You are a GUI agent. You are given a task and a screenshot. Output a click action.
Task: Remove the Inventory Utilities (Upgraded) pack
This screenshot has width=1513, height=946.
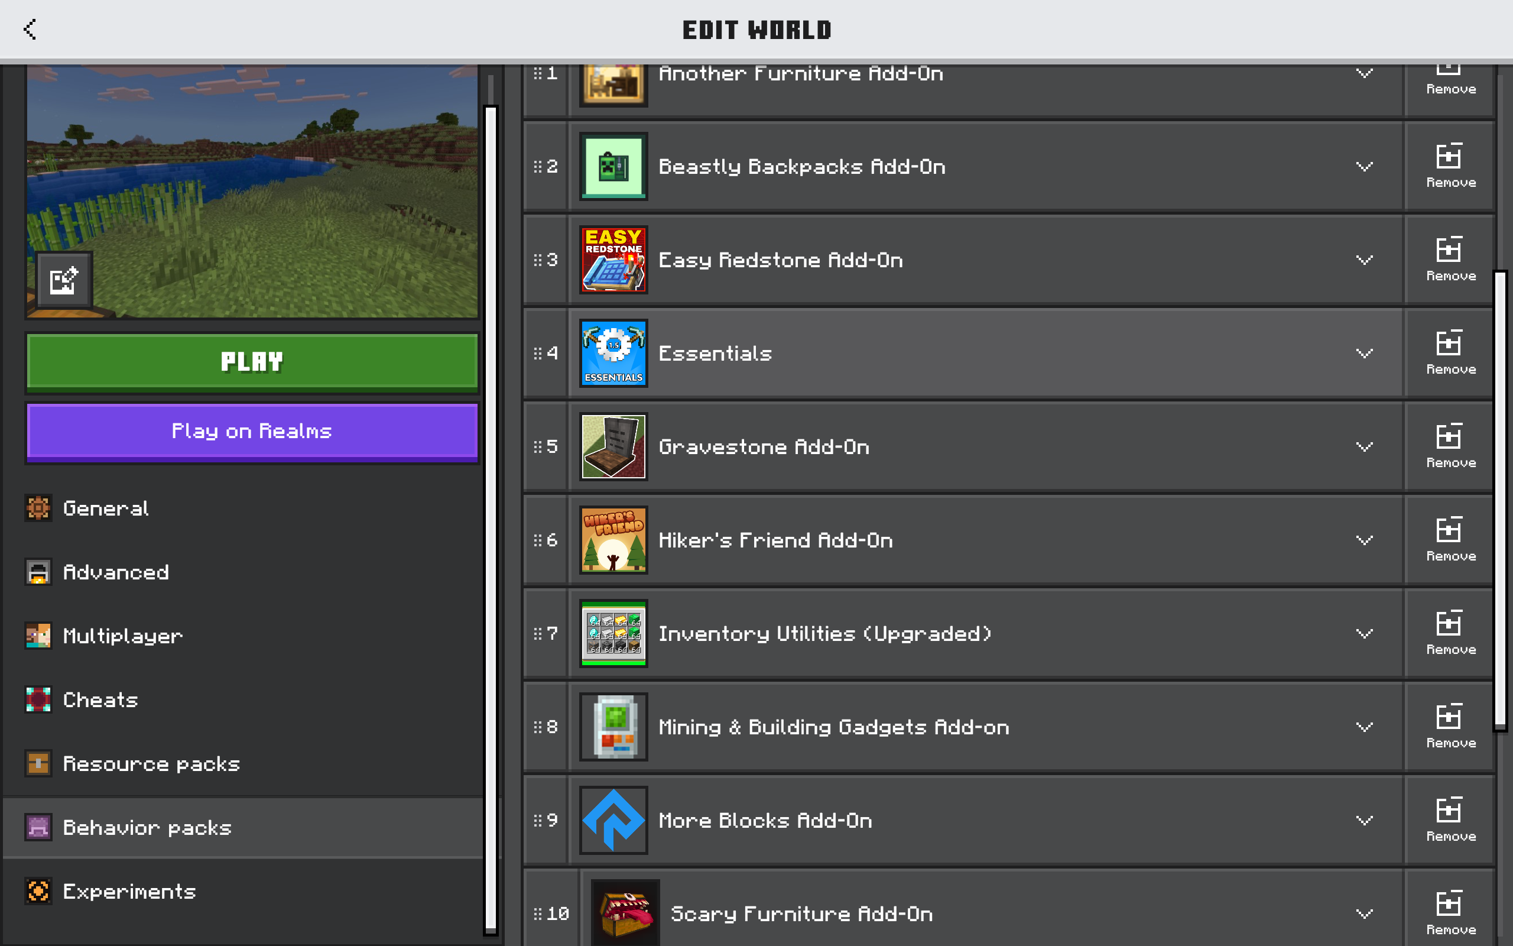pos(1450,633)
